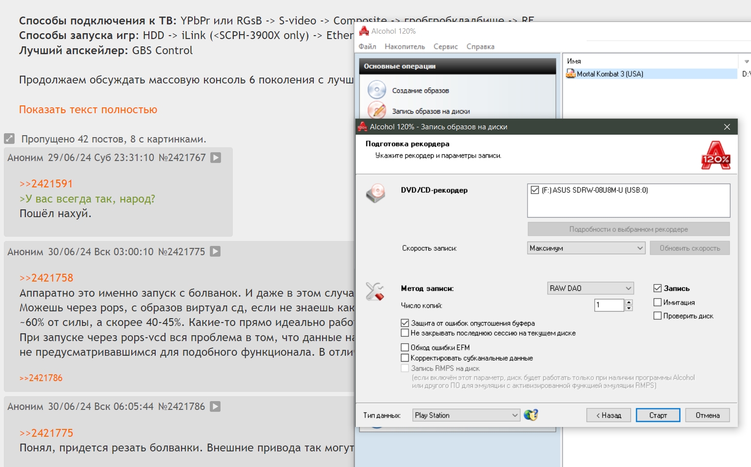The image size is (751, 467).
Task: Open the 'Тип данных' Play Station dropdown
Action: coord(466,415)
